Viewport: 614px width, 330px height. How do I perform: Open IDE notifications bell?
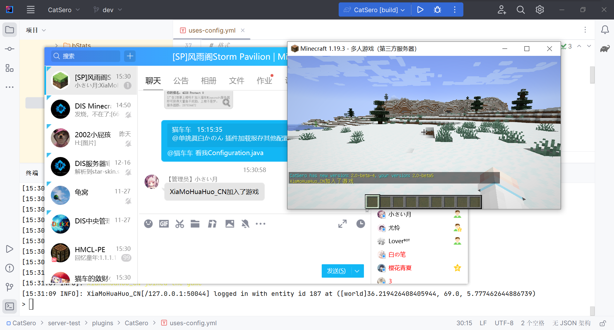(x=605, y=30)
